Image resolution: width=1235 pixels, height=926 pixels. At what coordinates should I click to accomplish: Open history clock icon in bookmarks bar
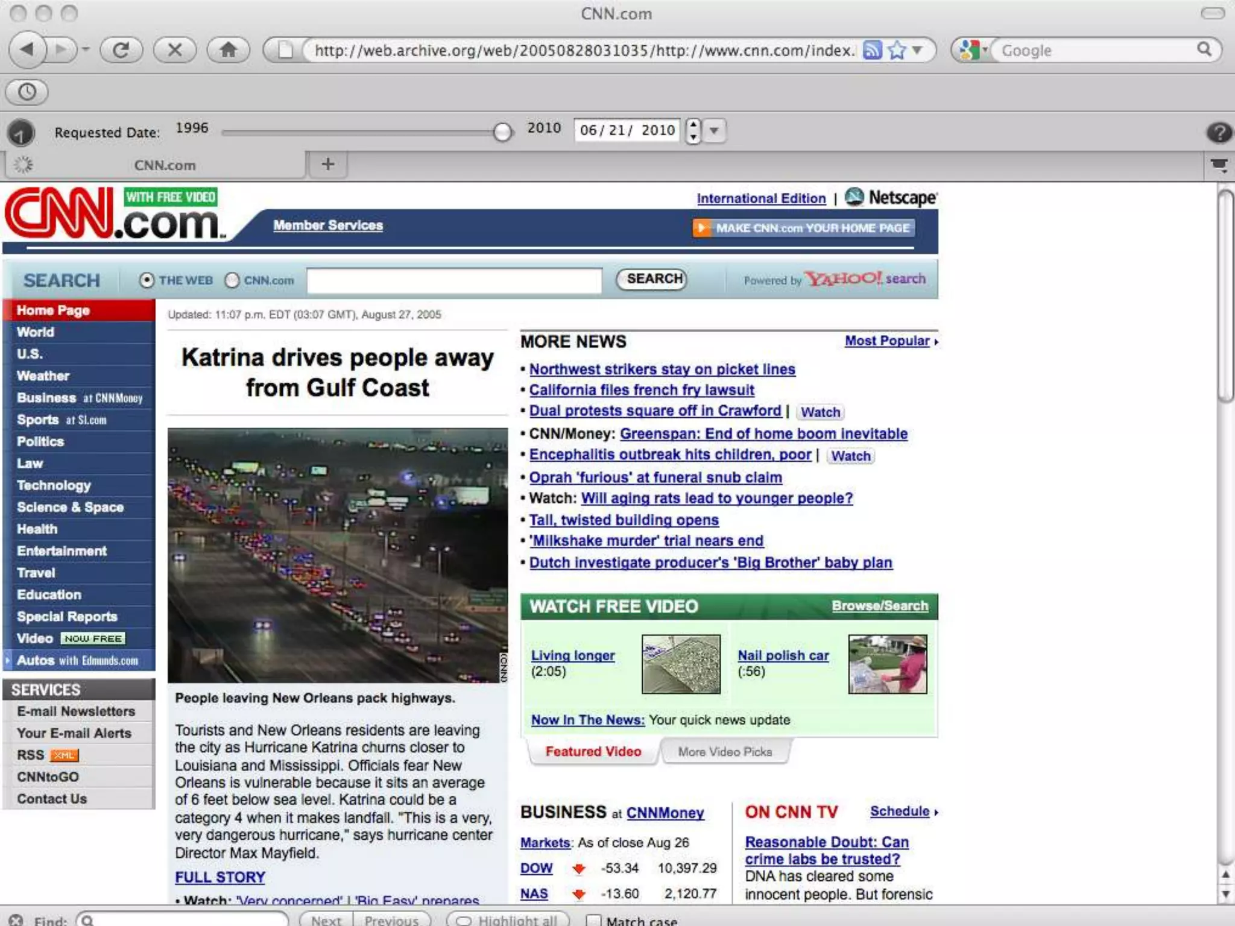tap(27, 92)
